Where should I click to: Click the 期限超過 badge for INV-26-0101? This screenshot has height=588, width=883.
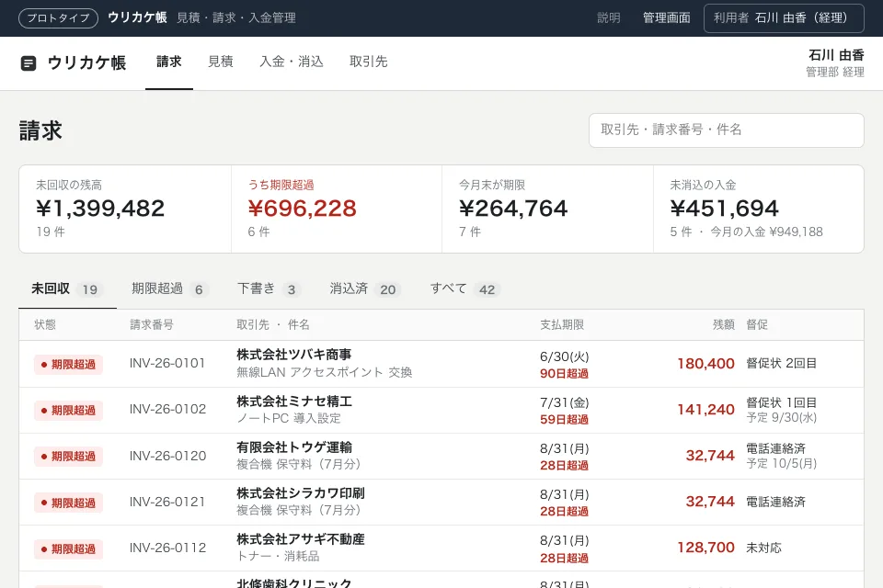point(68,365)
